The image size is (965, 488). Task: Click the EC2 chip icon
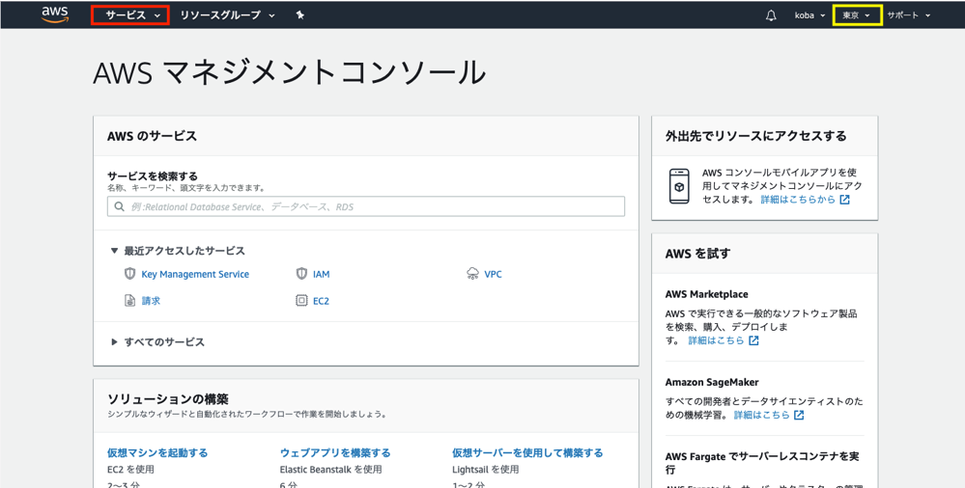pyautogui.click(x=301, y=301)
